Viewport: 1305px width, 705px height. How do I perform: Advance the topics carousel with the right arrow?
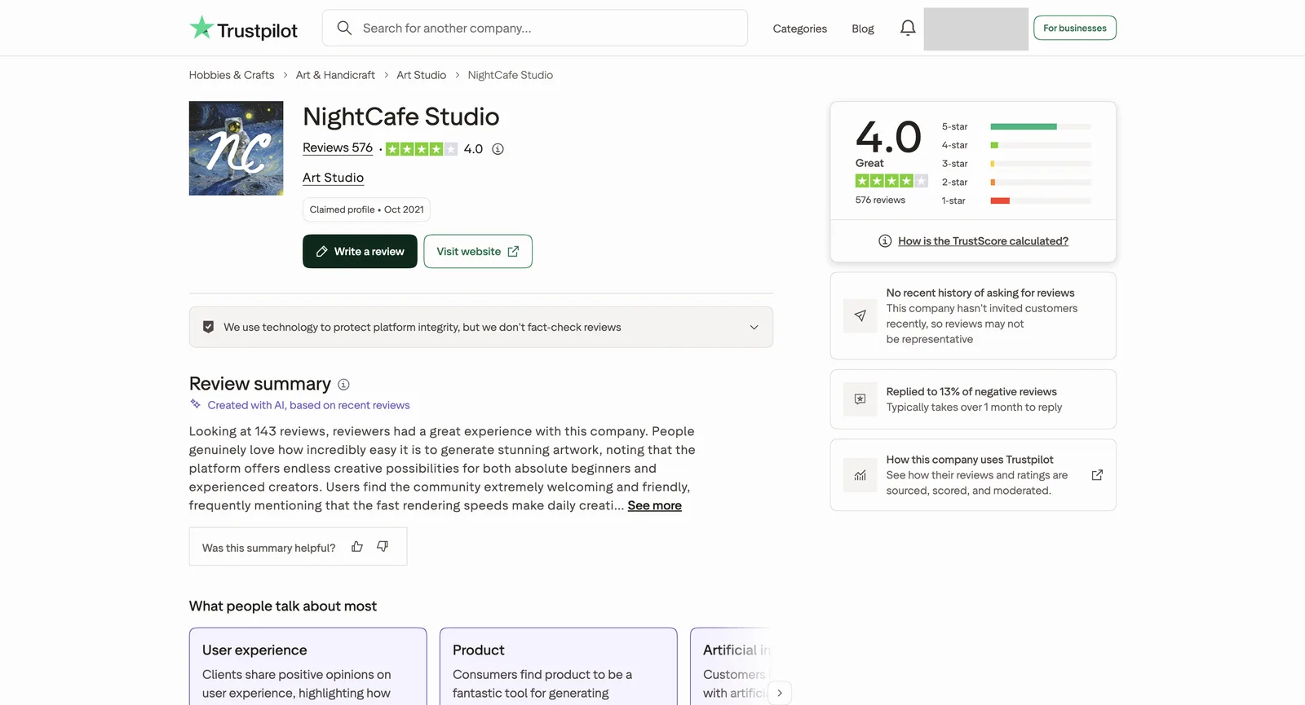point(780,693)
